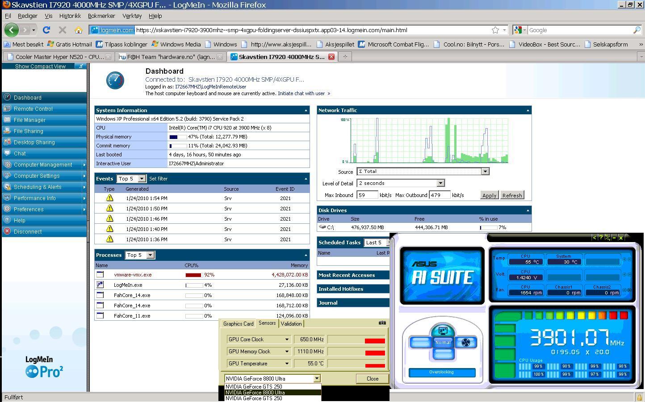Toggle Show Compact View

click(x=44, y=66)
